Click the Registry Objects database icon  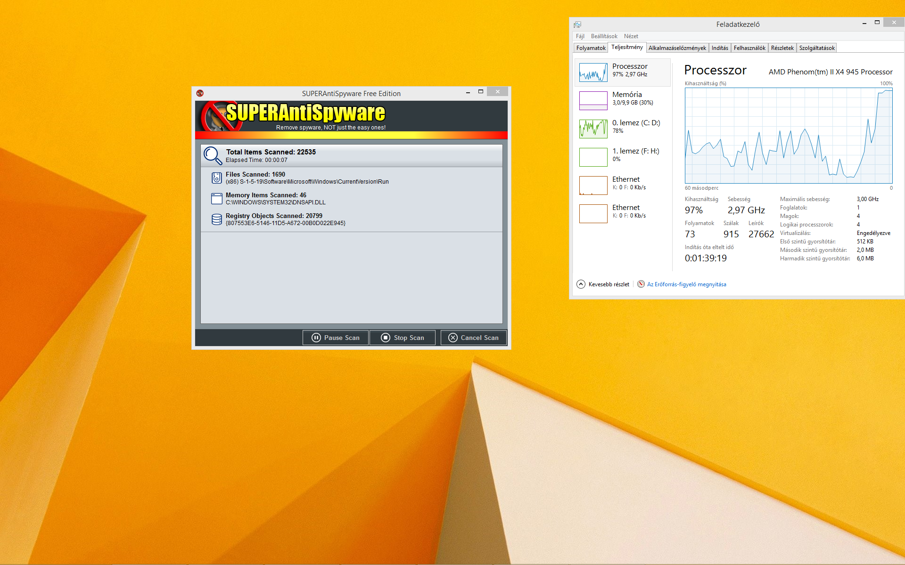pos(216,219)
